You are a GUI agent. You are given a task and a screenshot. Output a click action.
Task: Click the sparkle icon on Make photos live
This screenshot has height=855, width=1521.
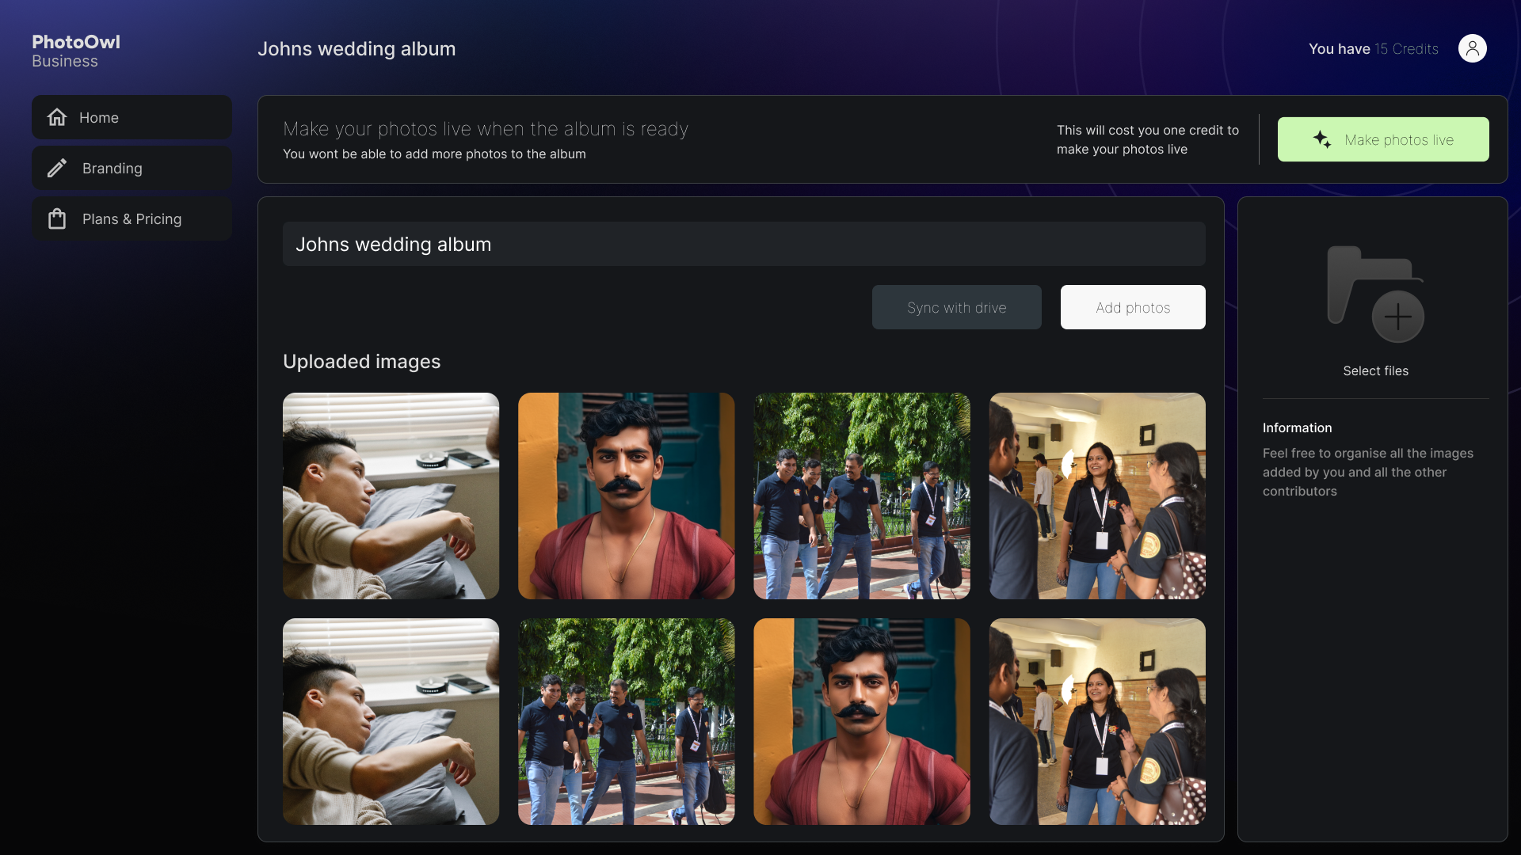(x=1321, y=139)
